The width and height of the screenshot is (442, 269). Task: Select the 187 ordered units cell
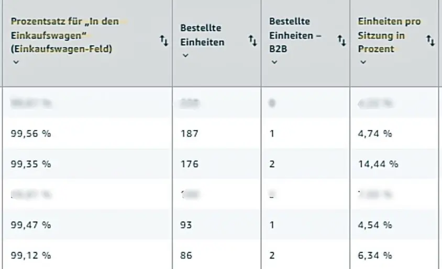point(190,134)
